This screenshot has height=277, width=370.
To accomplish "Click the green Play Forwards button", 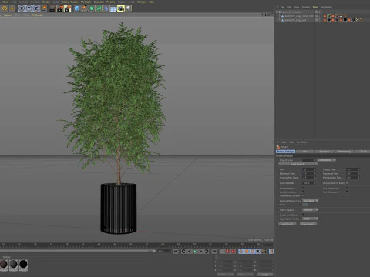I will [195, 252].
